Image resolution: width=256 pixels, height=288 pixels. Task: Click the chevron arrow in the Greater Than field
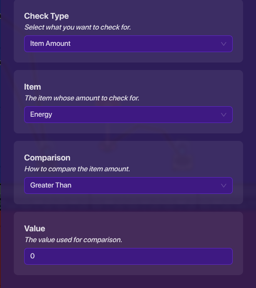pyautogui.click(x=223, y=185)
